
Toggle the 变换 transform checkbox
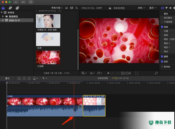pyautogui.click(x=162, y=27)
